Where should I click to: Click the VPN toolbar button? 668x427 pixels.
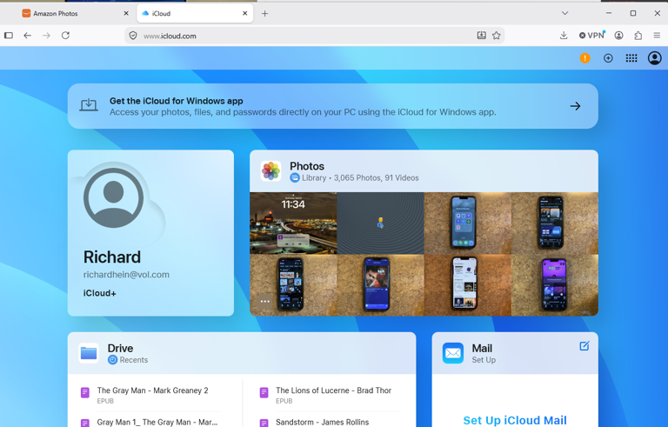591,36
